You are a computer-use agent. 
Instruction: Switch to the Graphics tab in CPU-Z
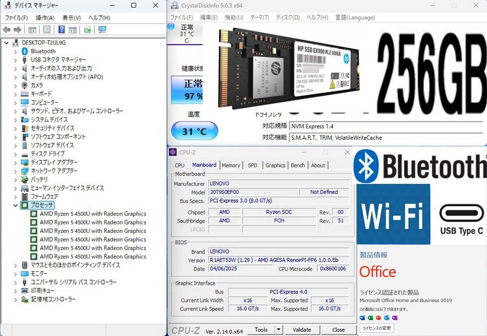tap(276, 165)
